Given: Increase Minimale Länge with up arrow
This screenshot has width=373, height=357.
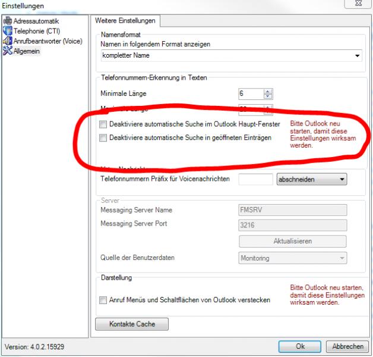Looking at the screenshot, I should 267,91.
